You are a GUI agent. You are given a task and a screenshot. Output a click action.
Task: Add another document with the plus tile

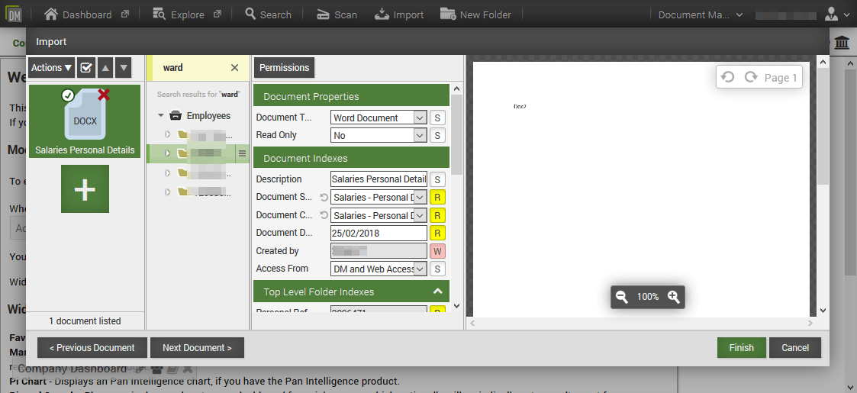coord(85,188)
